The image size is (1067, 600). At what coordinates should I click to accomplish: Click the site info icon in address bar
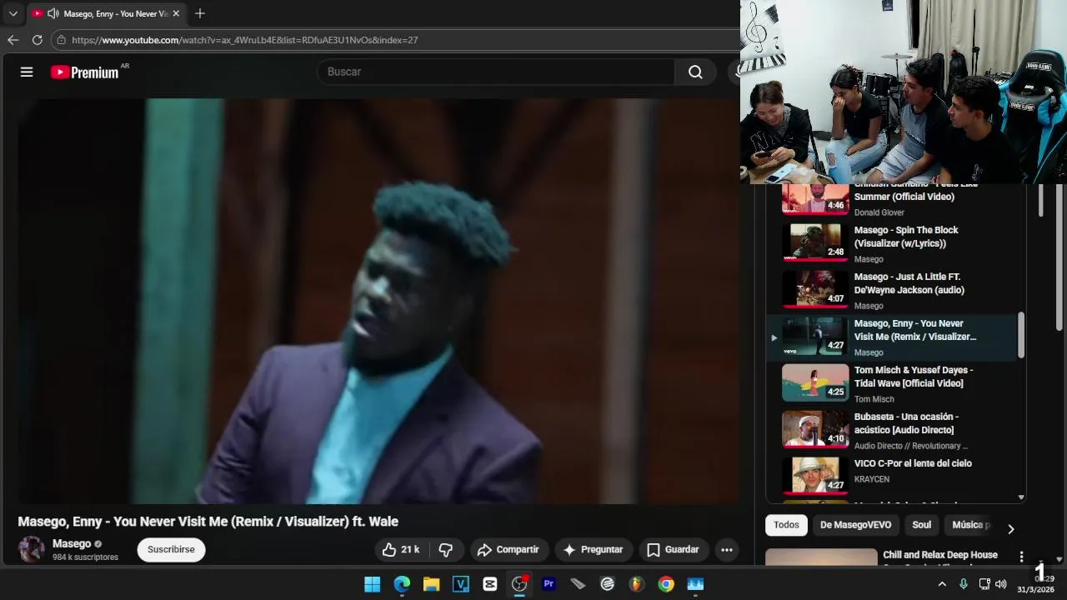point(61,40)
